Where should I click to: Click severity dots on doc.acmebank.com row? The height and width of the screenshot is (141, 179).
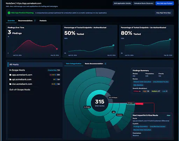click(54, 84)
